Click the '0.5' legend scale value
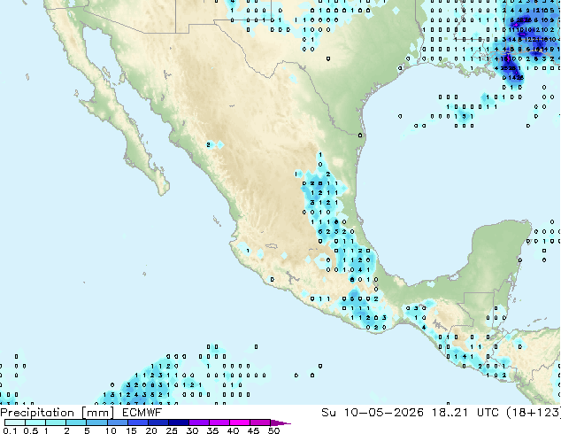Viewport: 561px width, 434px height. tap(30, 430)
